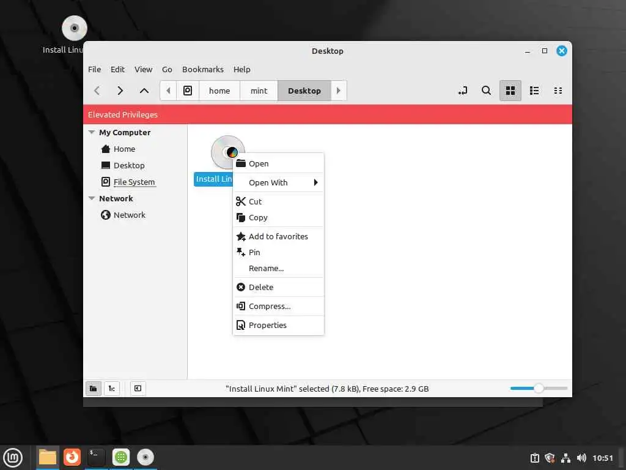Choose Cut from the context menu
The width and height of the screenshot is (626, 470).
(278, 201)
